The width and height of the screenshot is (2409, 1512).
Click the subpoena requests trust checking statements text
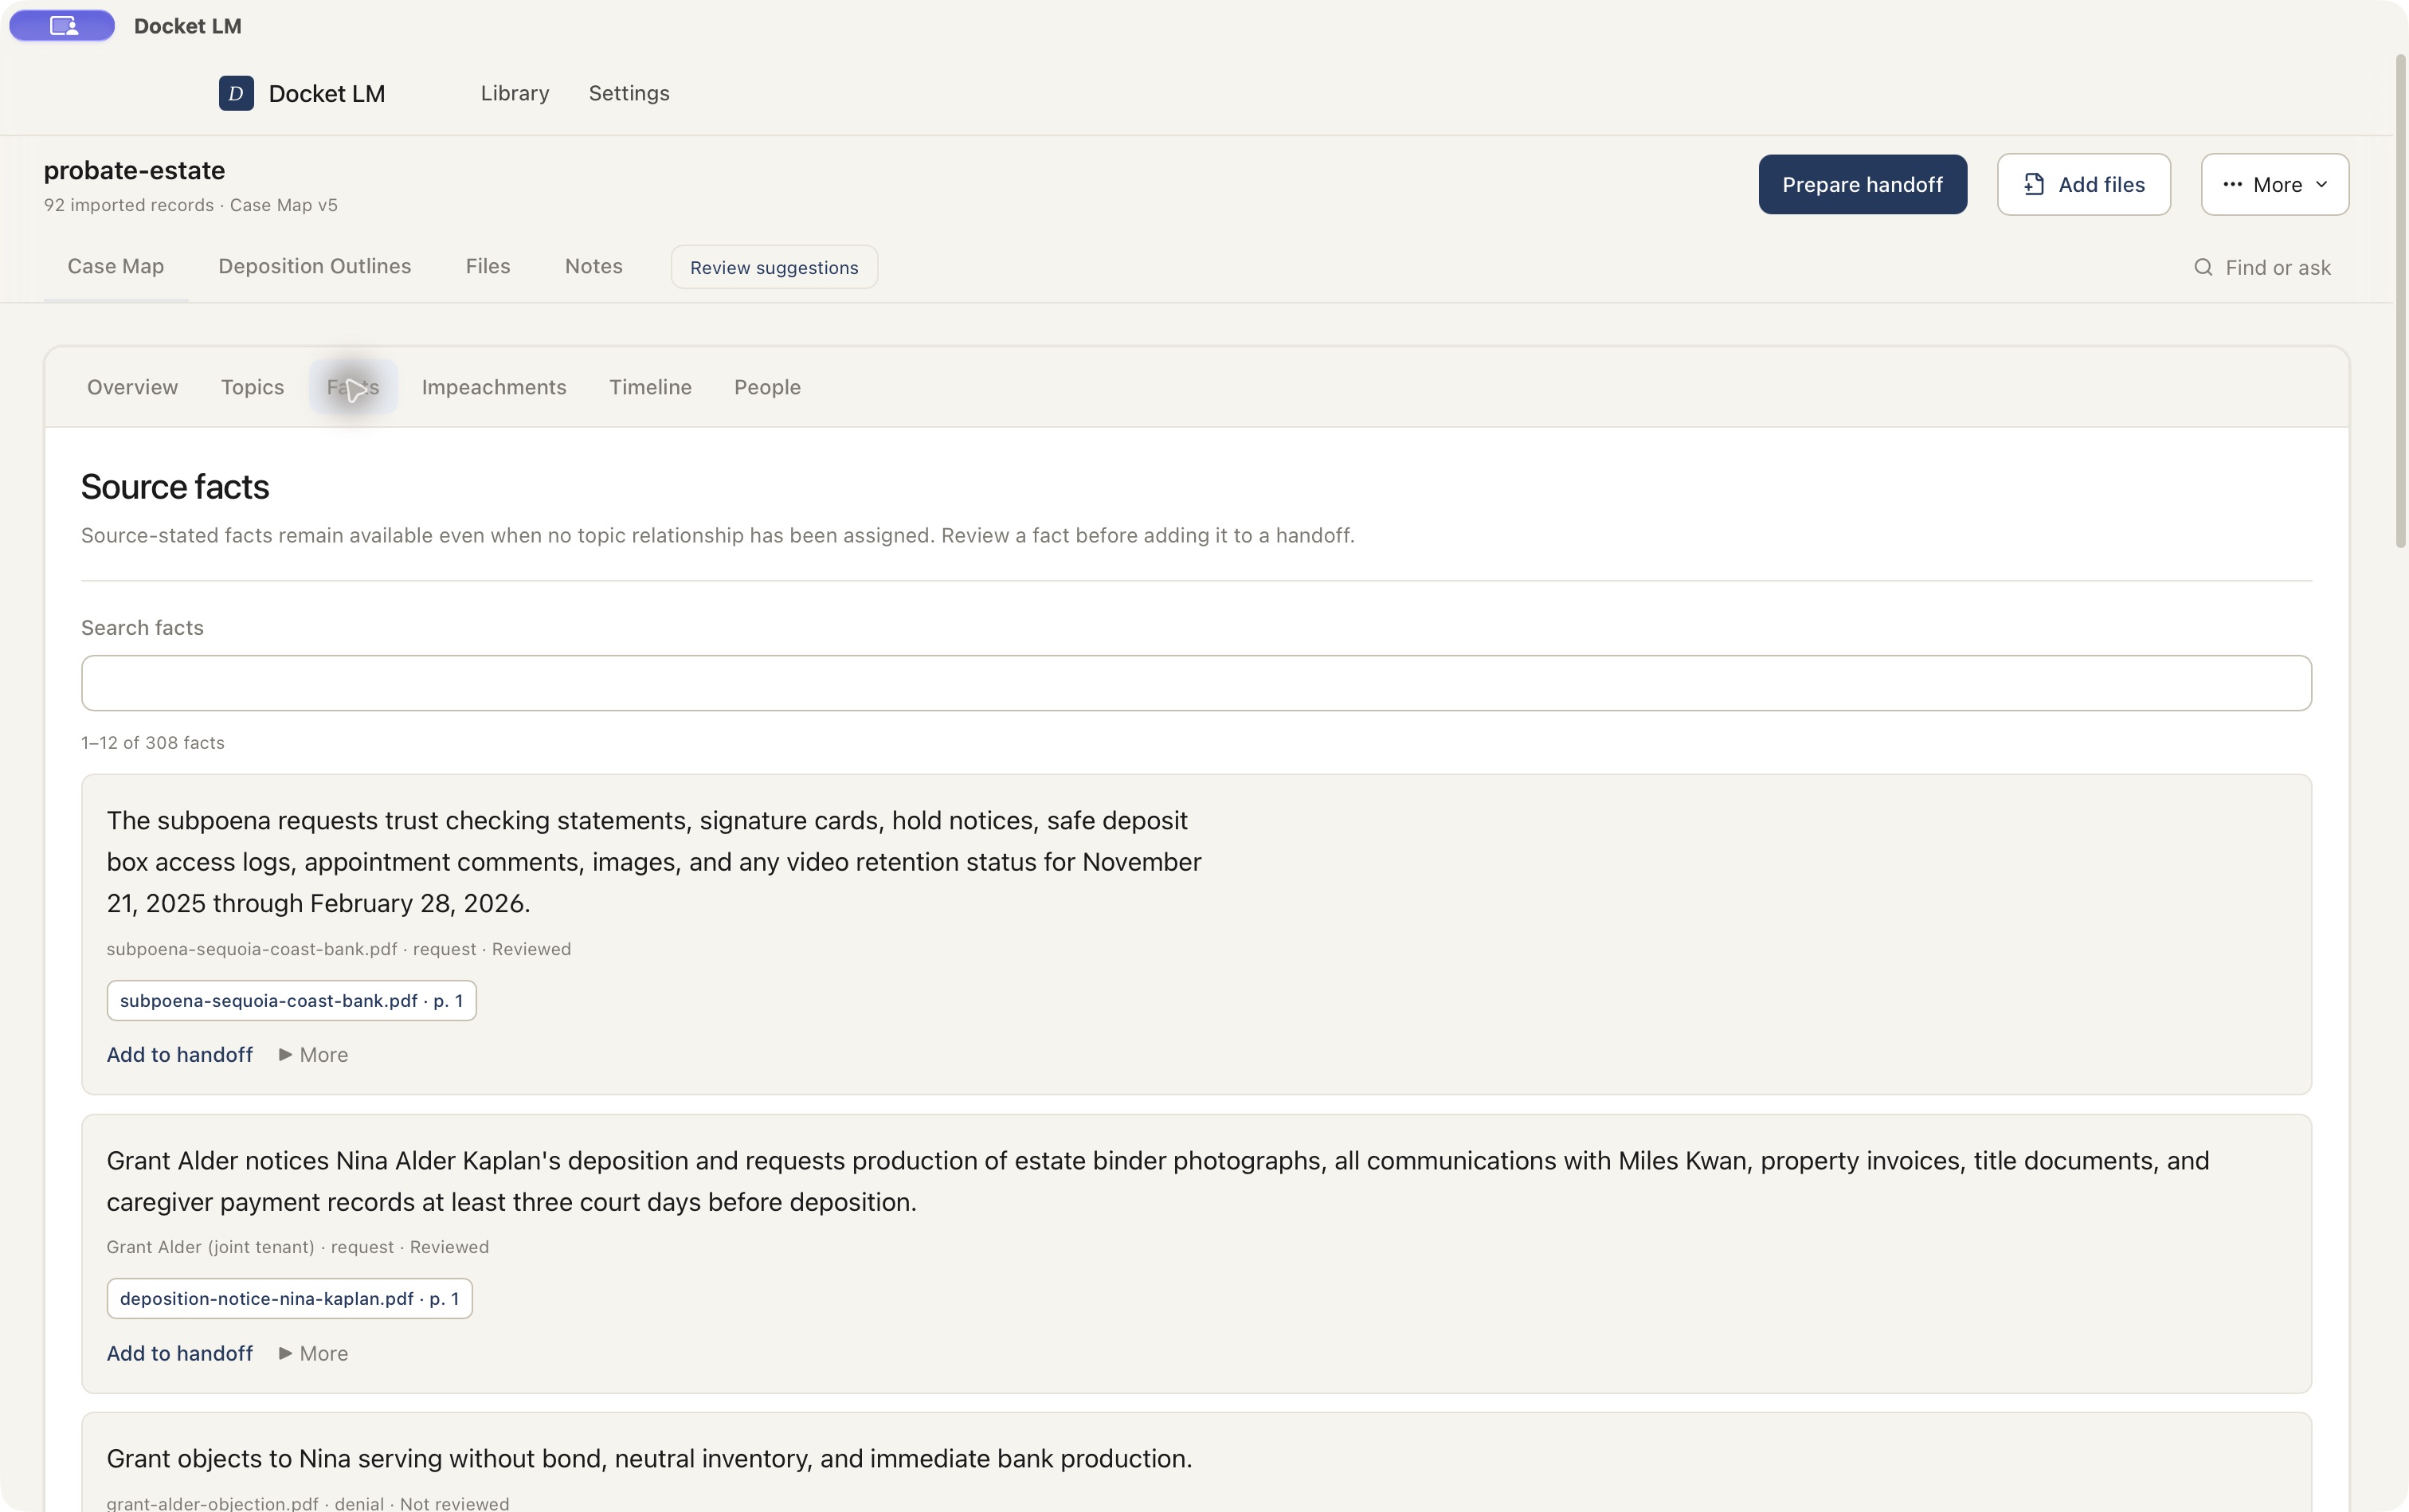[x=654, y=861]
